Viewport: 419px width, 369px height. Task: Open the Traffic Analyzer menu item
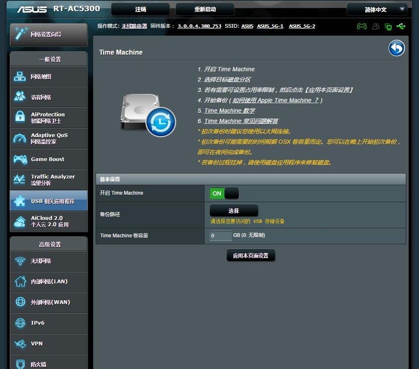pyautogui.click(x=49, y=180)
